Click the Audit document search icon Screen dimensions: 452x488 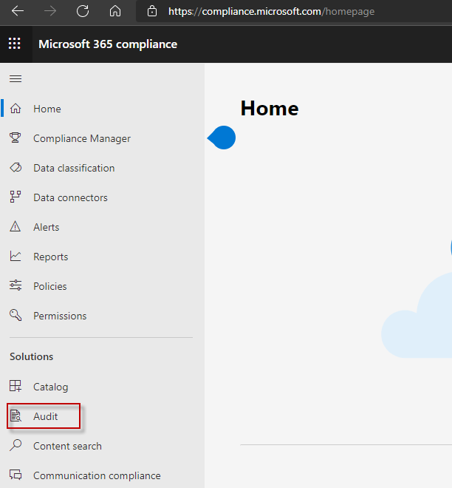pos(16,416)
